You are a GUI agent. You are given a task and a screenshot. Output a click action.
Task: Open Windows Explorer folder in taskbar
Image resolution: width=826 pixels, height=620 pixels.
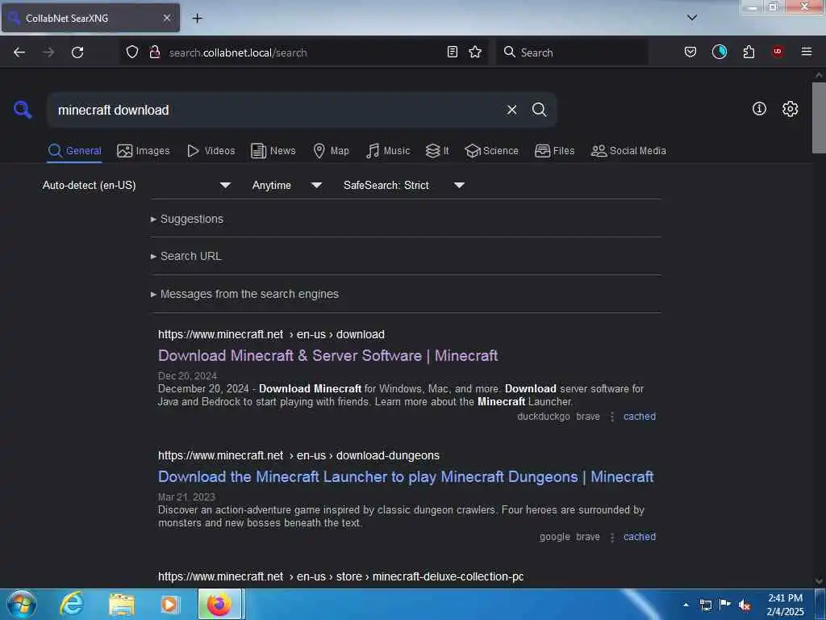pos(122,605)
